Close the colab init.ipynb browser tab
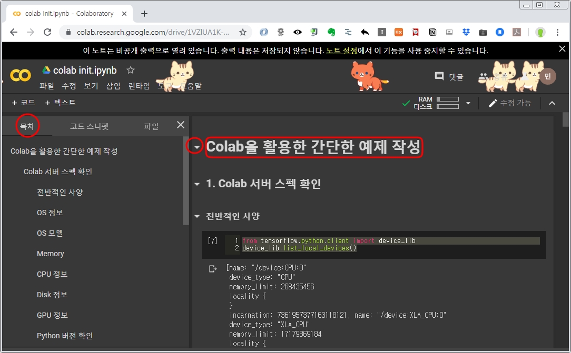The image size is (571, 353). (x=124, y=14)
